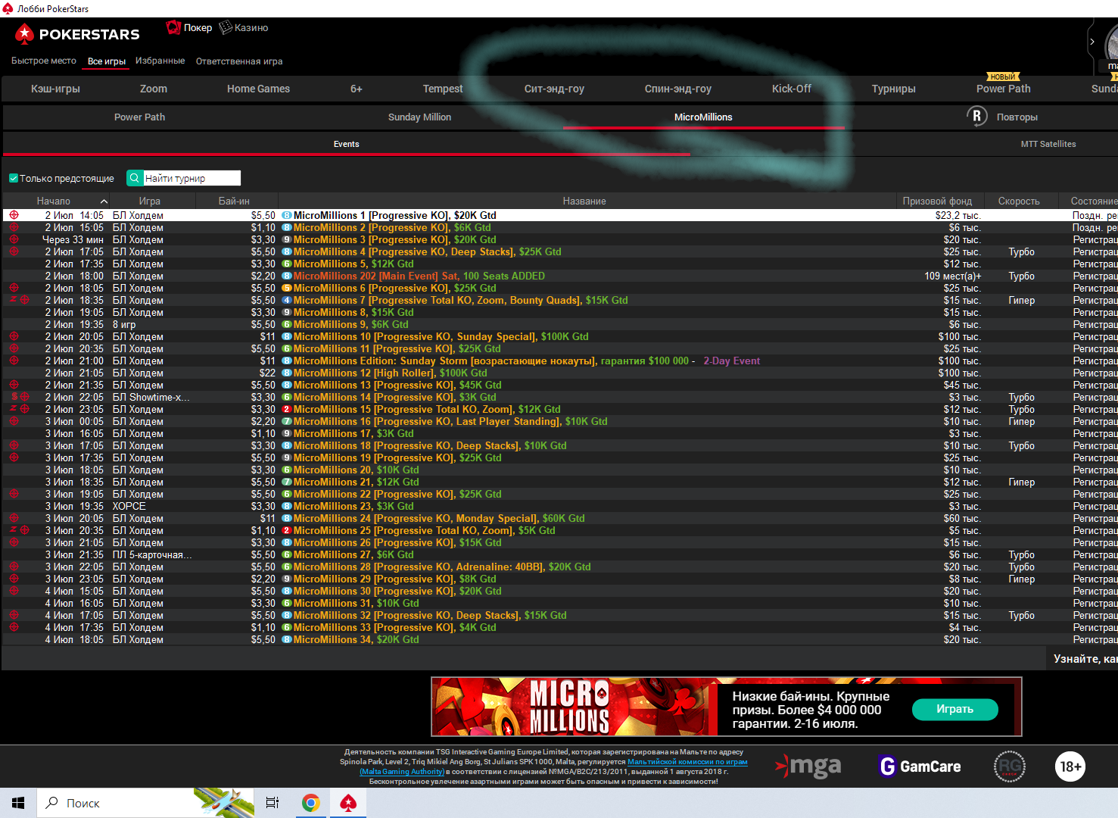Click the Найти турнир search field

pos(192,178)
